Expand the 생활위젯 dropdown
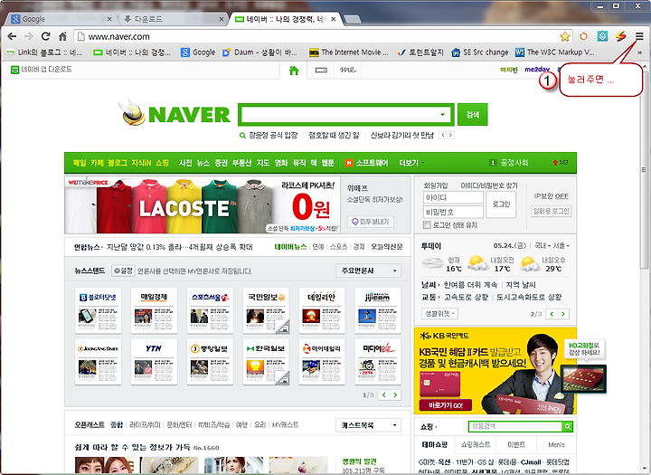Image resolution: width=651 pixels, height=475 pixels. coord(439,314)
